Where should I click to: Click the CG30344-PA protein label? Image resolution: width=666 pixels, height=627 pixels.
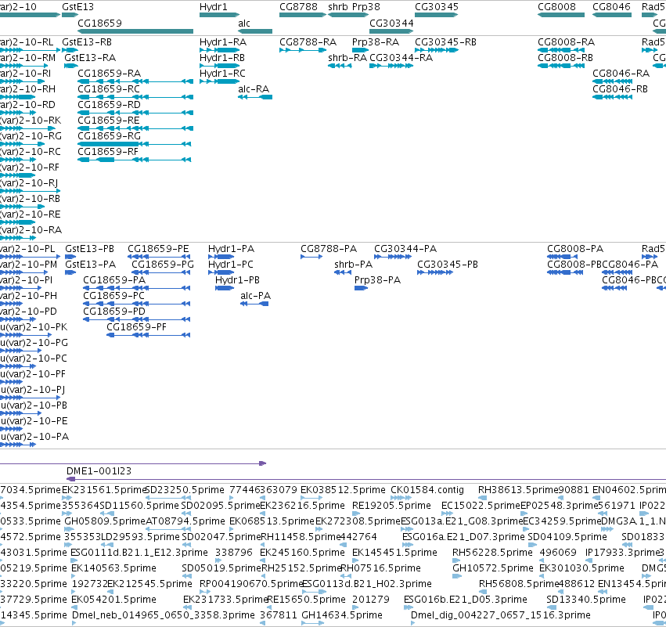tap(405, 248)
